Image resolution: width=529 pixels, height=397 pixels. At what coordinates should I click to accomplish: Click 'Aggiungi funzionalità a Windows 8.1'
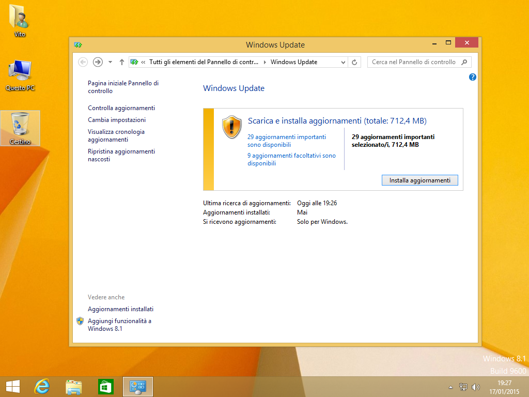(x=119, y=325)
